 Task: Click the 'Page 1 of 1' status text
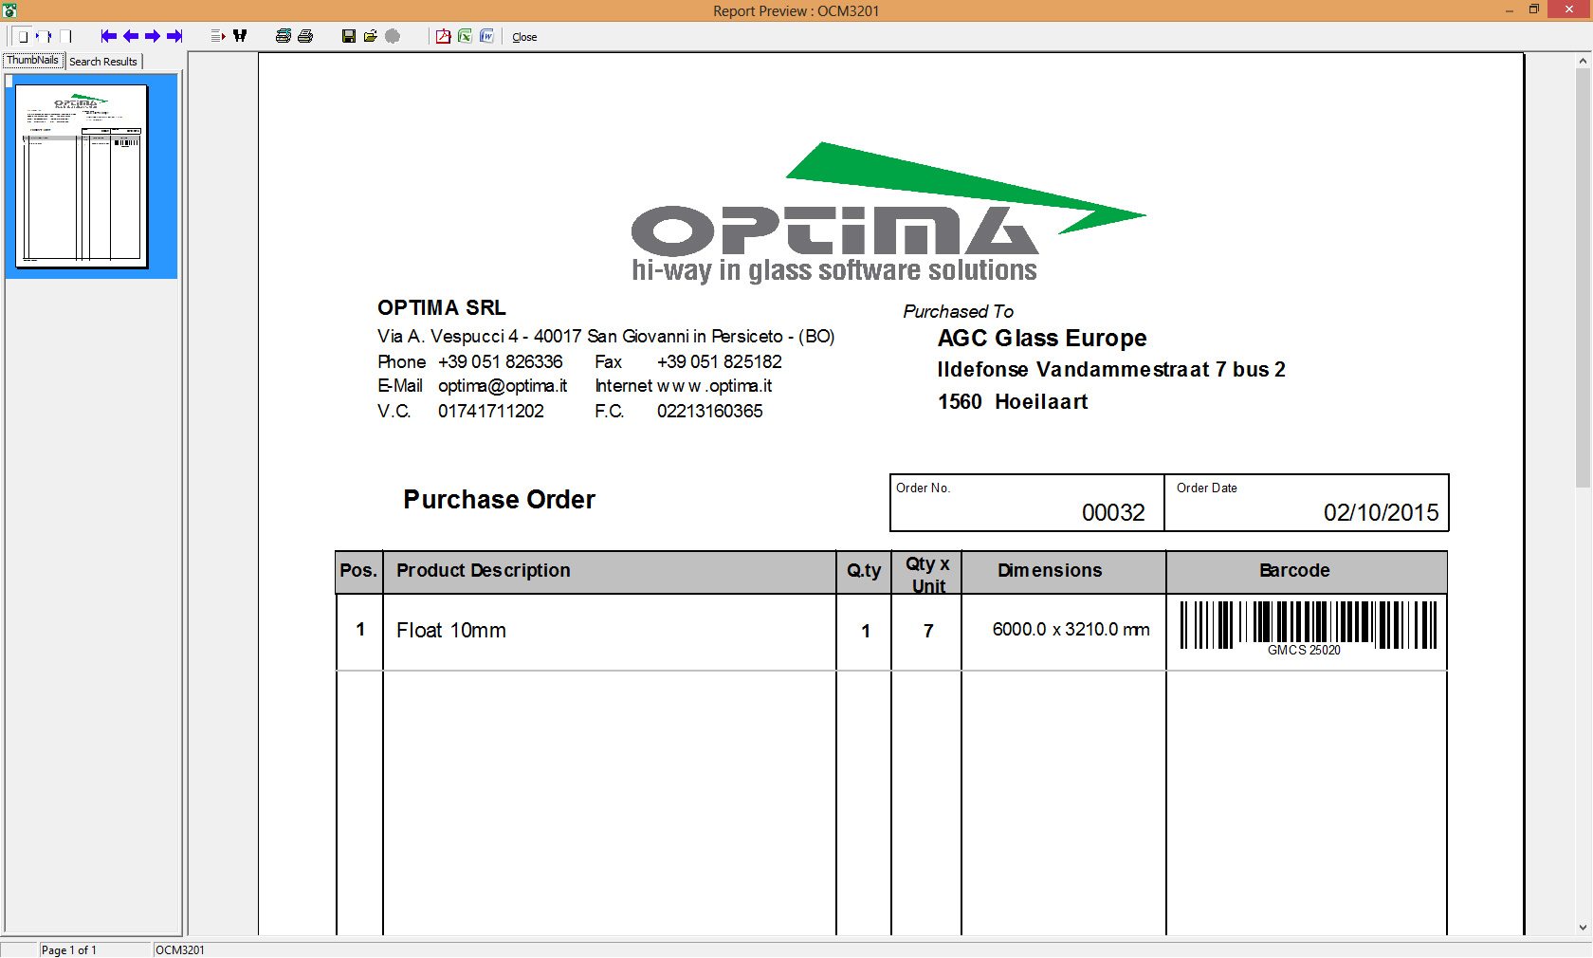click(x=69, y=949)
